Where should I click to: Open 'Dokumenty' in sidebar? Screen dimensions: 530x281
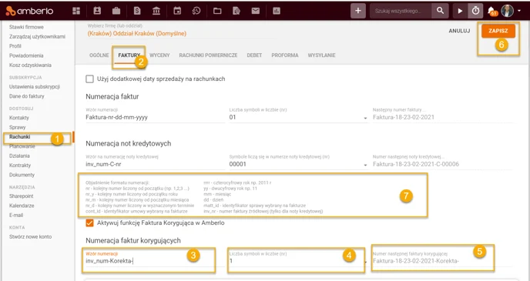click(x=22, y=175)
